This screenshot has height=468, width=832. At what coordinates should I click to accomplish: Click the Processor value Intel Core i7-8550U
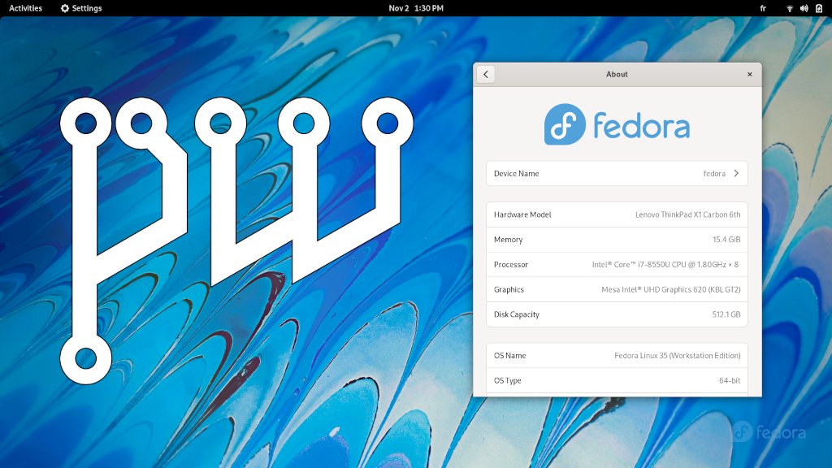pos(665,264)
